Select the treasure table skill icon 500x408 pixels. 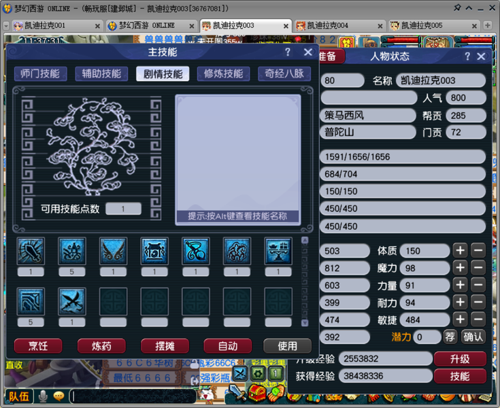click(x=278, y=251)
